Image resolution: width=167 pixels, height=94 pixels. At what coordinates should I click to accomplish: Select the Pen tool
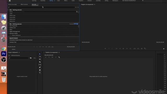click(x=40, y=67)
